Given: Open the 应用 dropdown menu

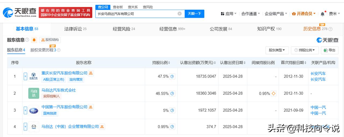Looking at the screenshot, I should [x=229, y=14].
